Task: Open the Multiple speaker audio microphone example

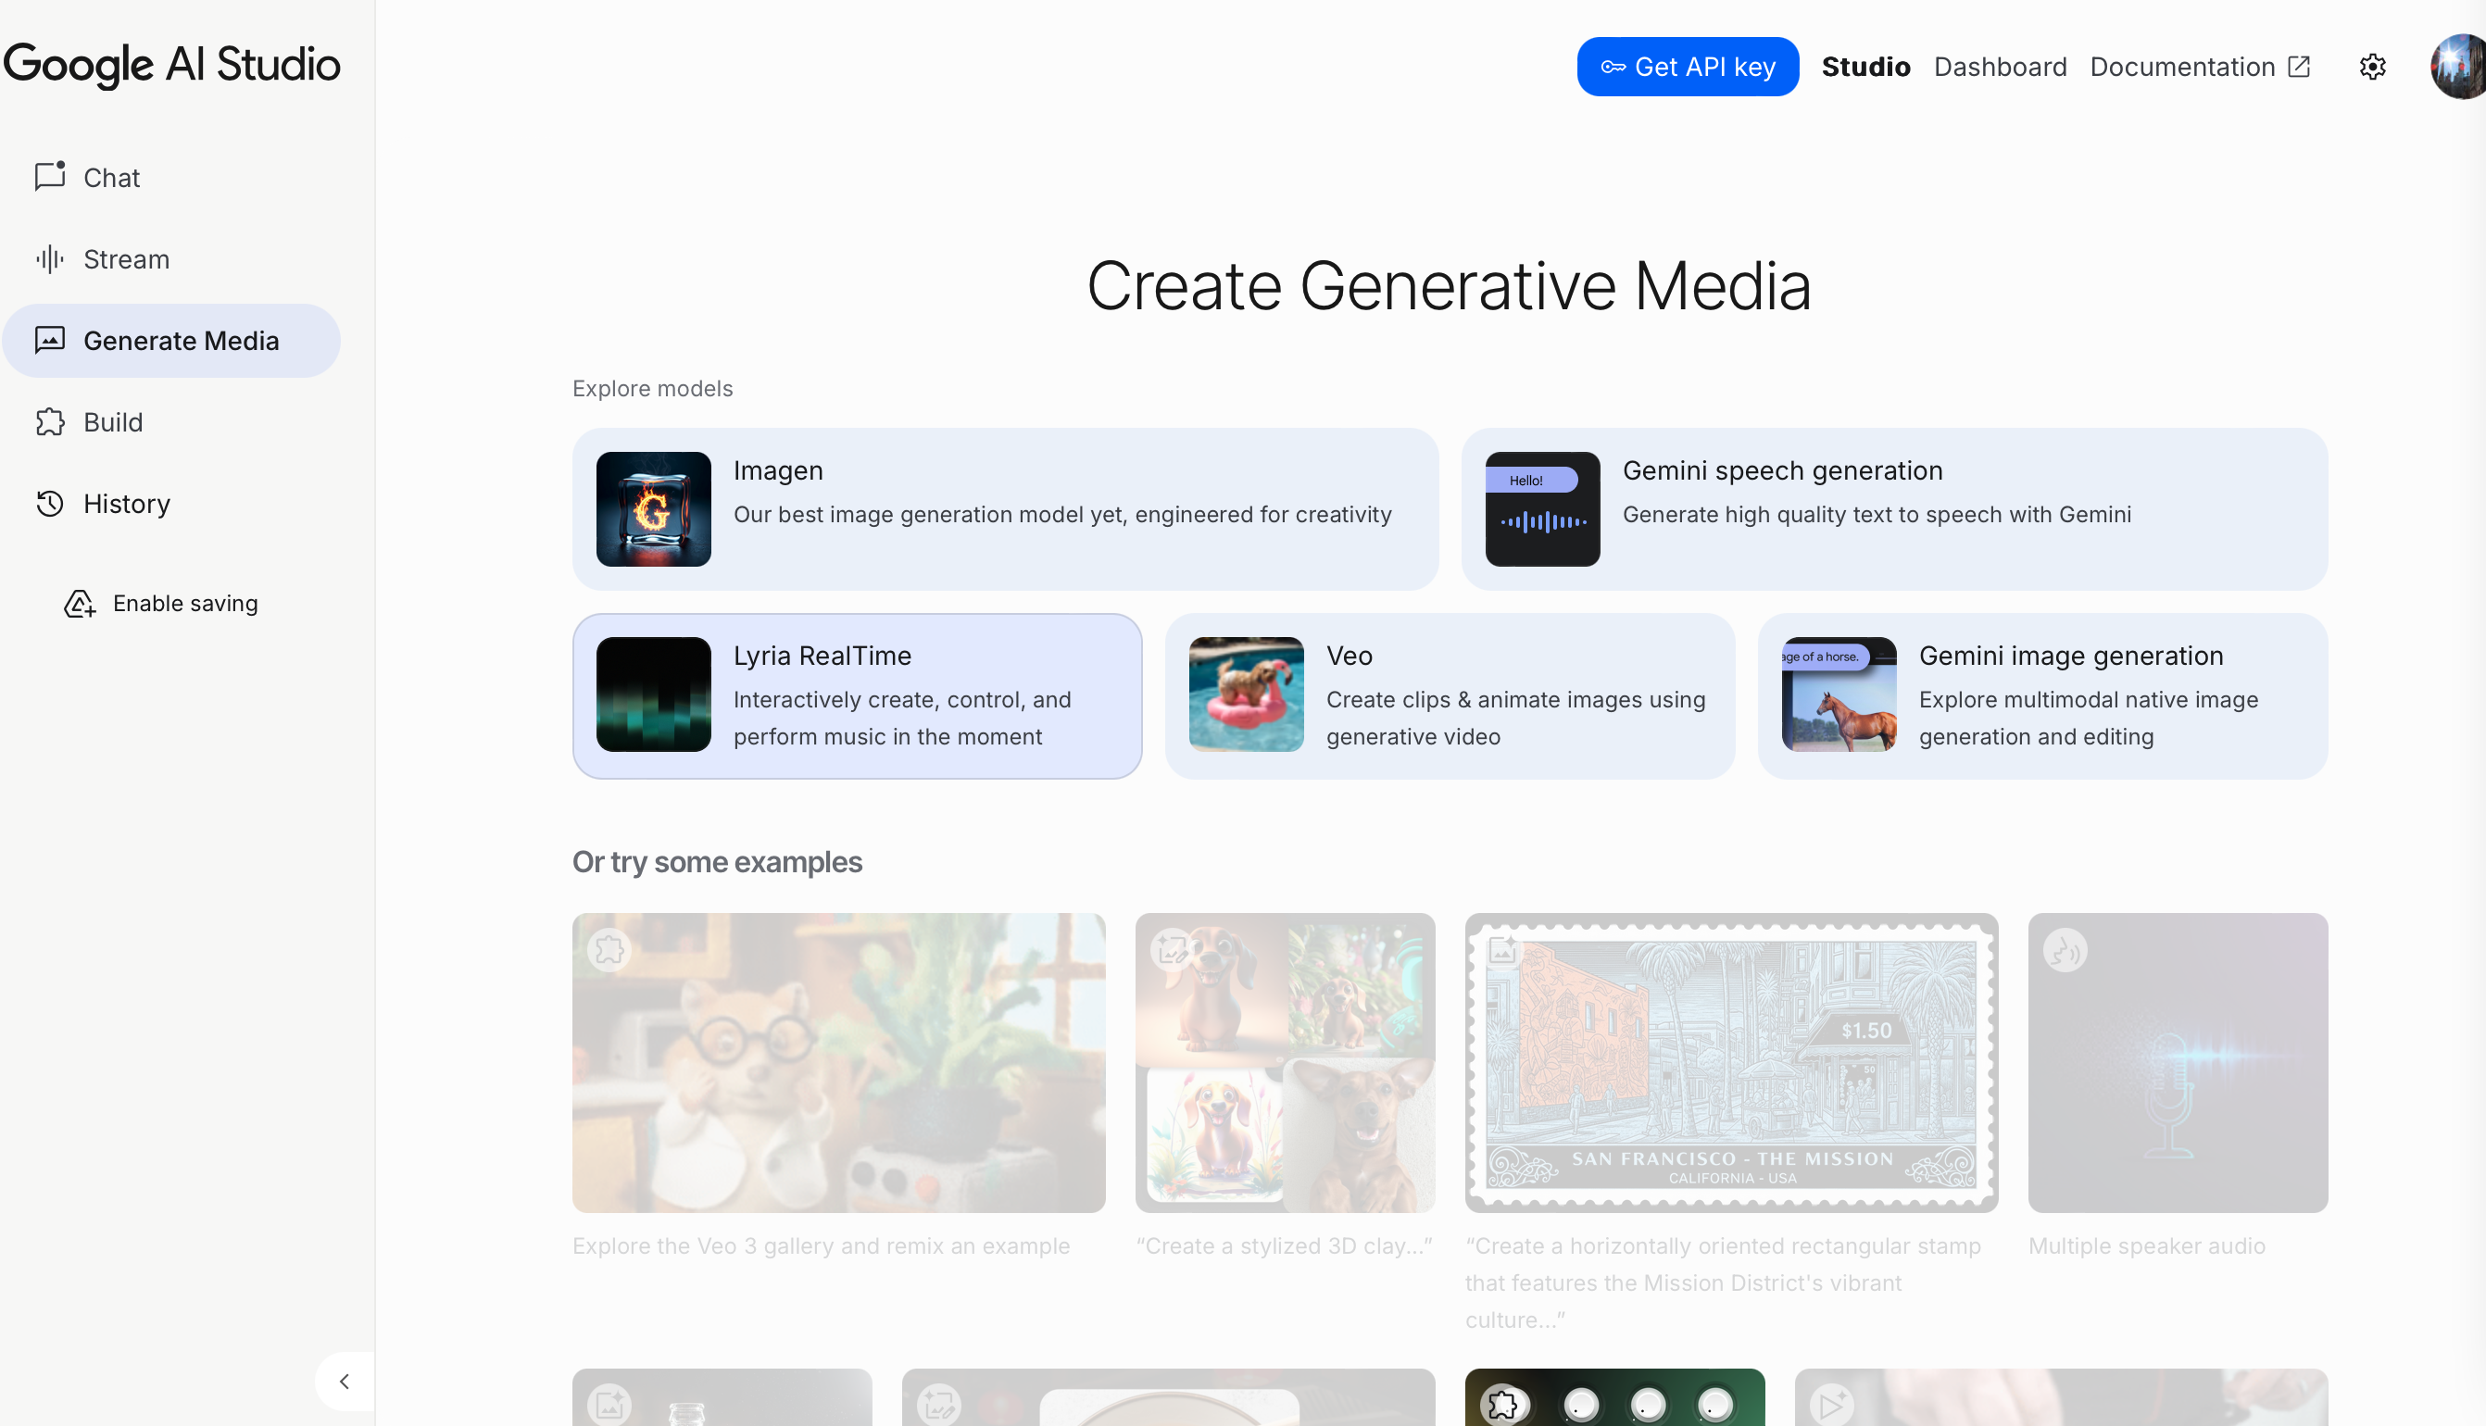Action: (x=2178, y=1063)
